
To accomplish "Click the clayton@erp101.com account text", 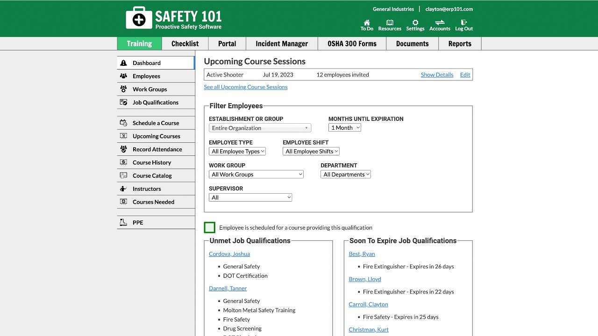I will [449, 9].
